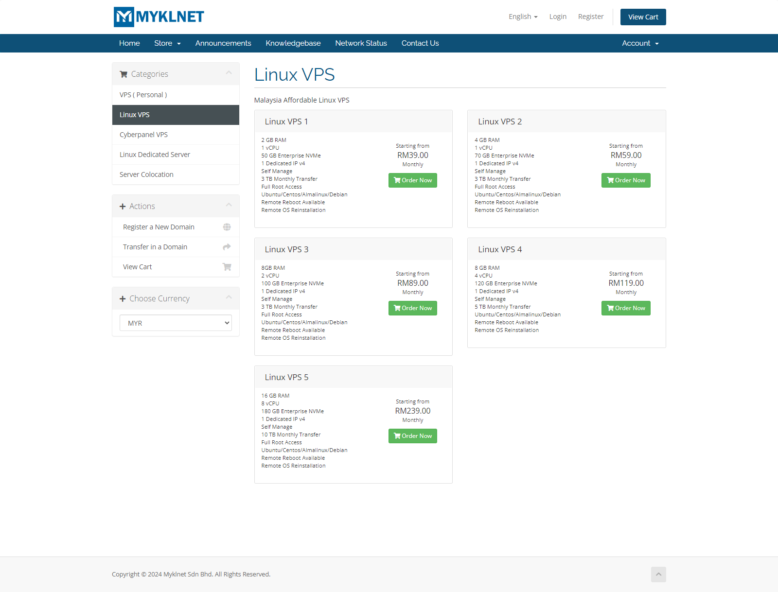This screenshot has width=778, height=592.
Task: Collapse the Choose Currency panel chevron
Action: (x=229, y=297)
